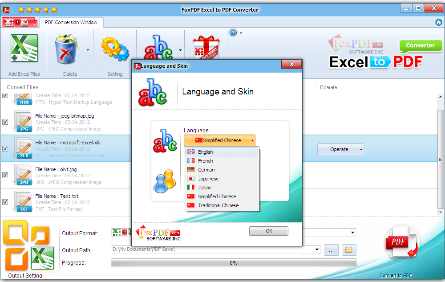
Task: Select French from language list
Action: tap(222, 161)
